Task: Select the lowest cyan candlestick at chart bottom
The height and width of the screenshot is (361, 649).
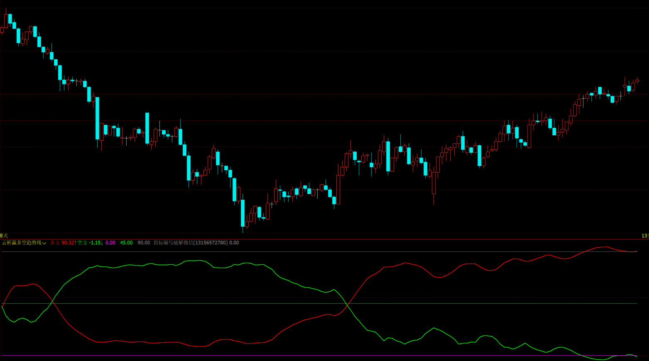Action: tap(242, 213)
